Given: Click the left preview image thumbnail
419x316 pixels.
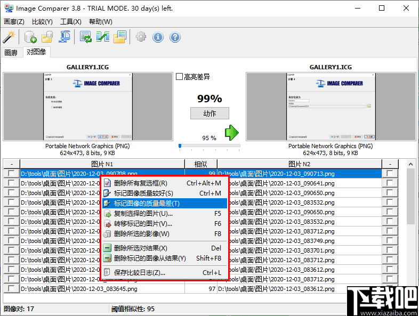Looking at the screenshot, I should (88, 107).
